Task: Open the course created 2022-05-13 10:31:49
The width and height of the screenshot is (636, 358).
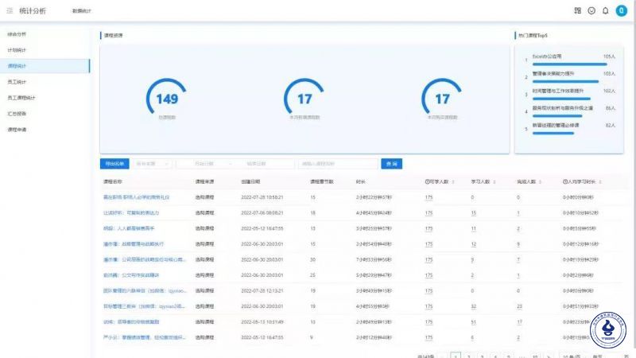Action: (x=131, y=322)
